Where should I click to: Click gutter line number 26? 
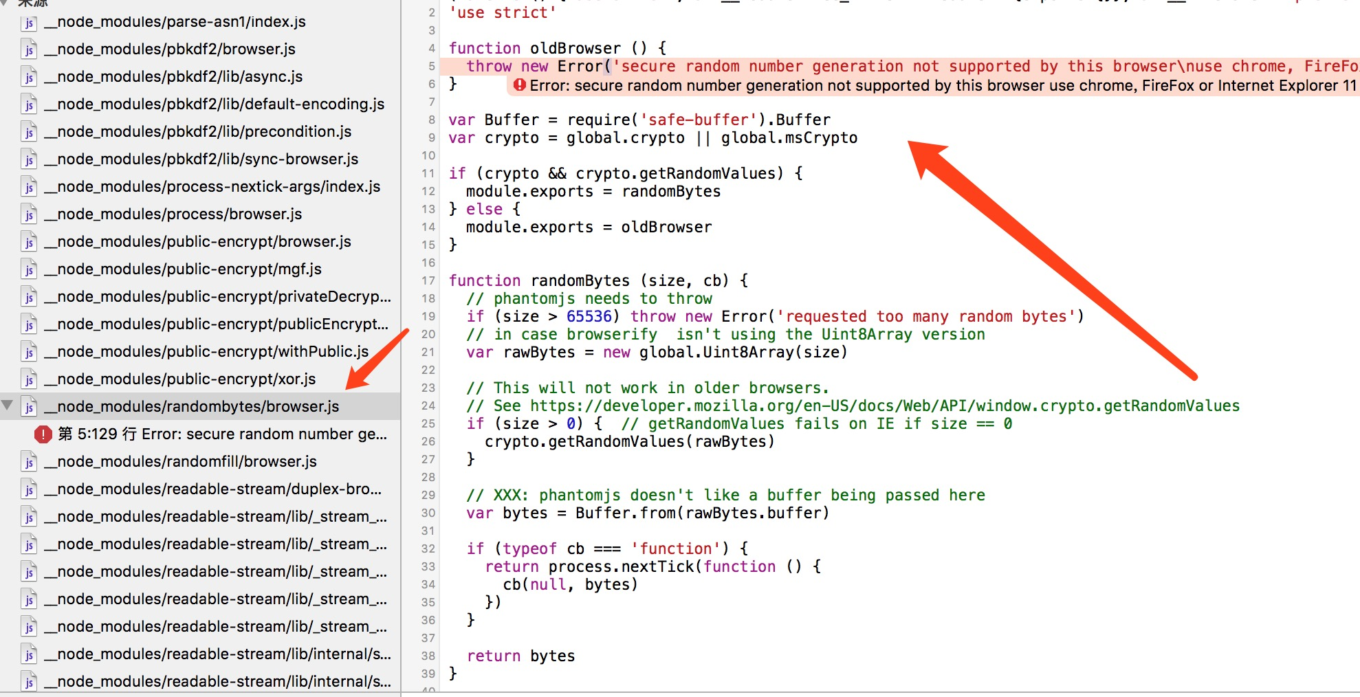pyautogui.click(x=428, y=442)
